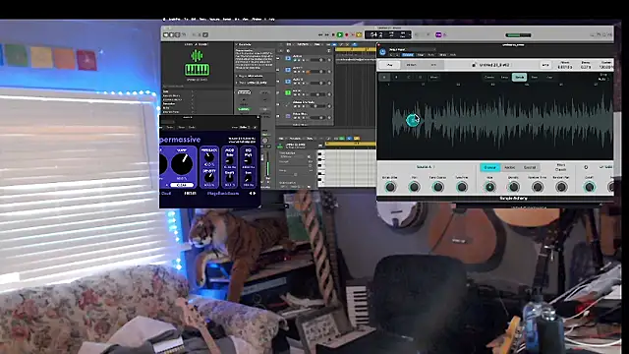Select the highlighted Scrub playback mode

tap(519, 77)
